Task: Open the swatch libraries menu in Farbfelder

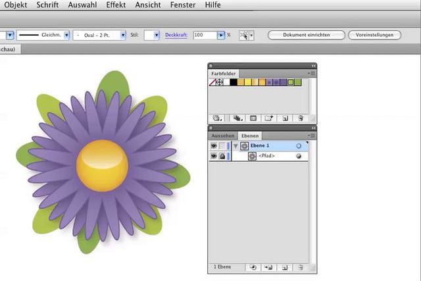Action: (217, 118)
